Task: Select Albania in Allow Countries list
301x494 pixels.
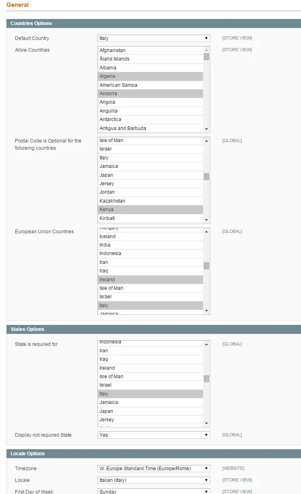Action: 150,68
